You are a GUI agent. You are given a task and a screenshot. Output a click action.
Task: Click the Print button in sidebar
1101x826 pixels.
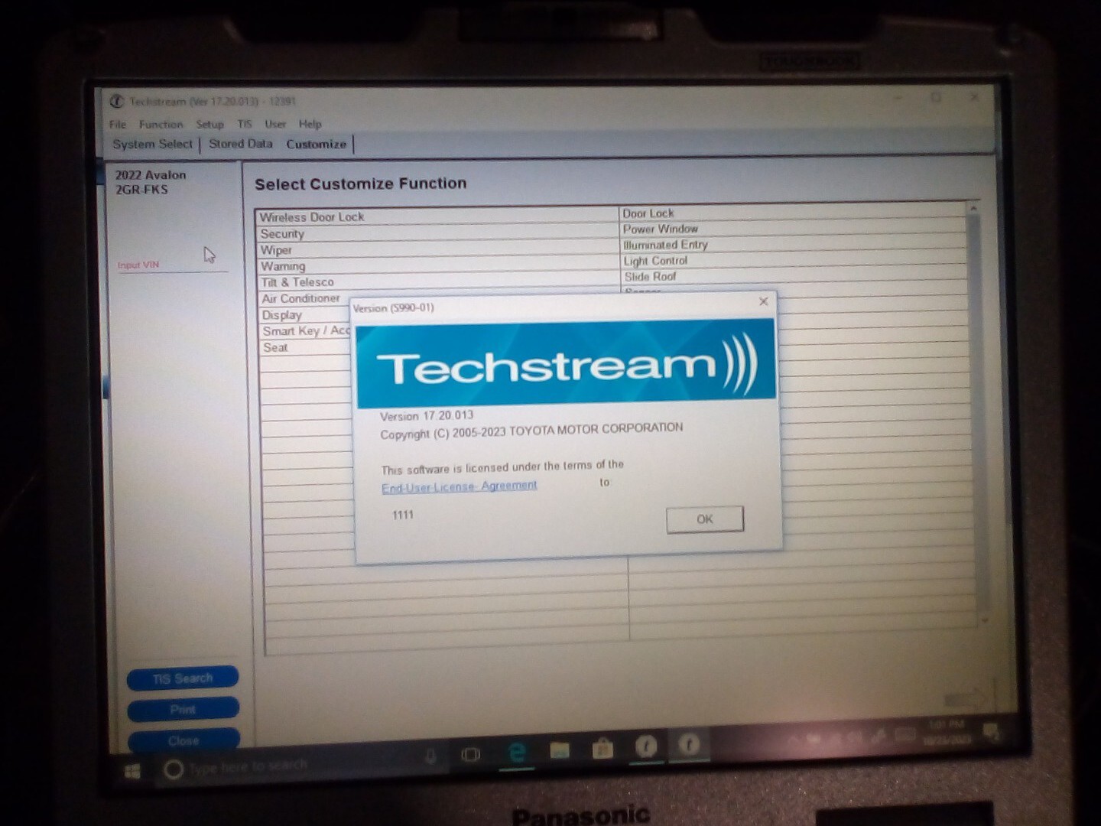click(x=183, y=710)
